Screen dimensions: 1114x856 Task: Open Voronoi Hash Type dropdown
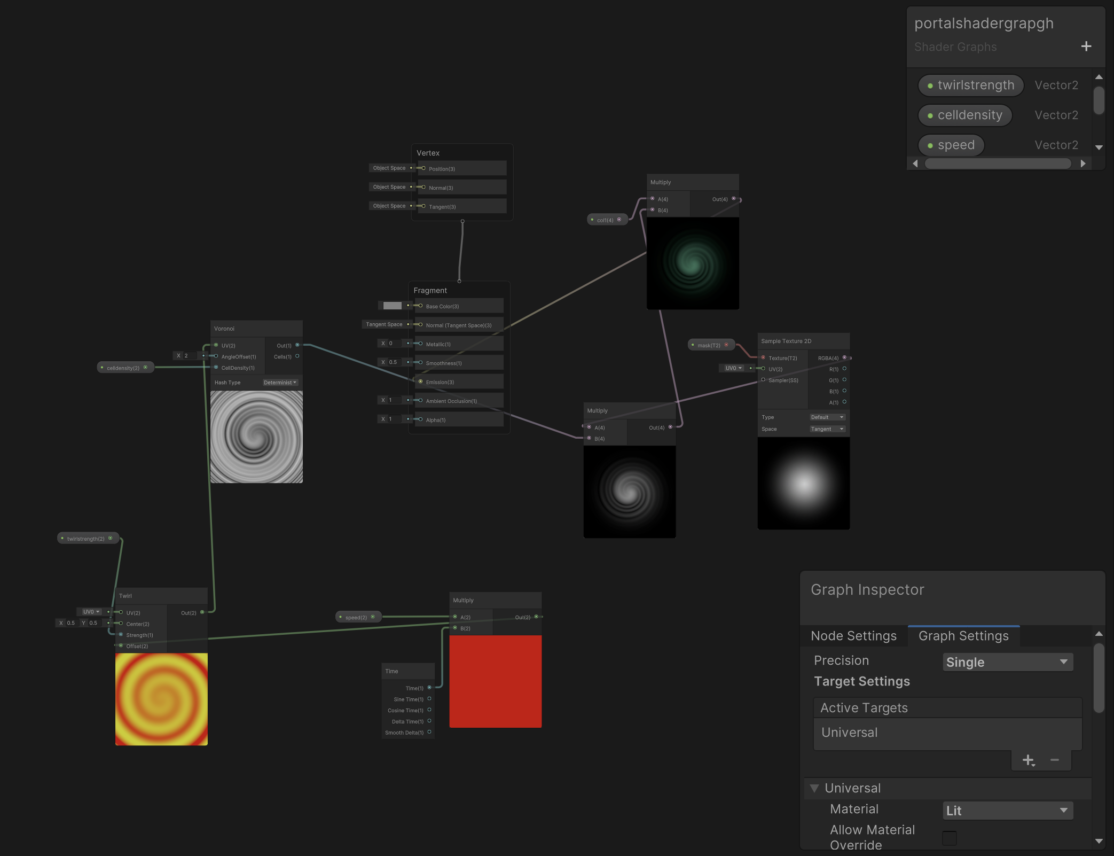pos(280,383)
